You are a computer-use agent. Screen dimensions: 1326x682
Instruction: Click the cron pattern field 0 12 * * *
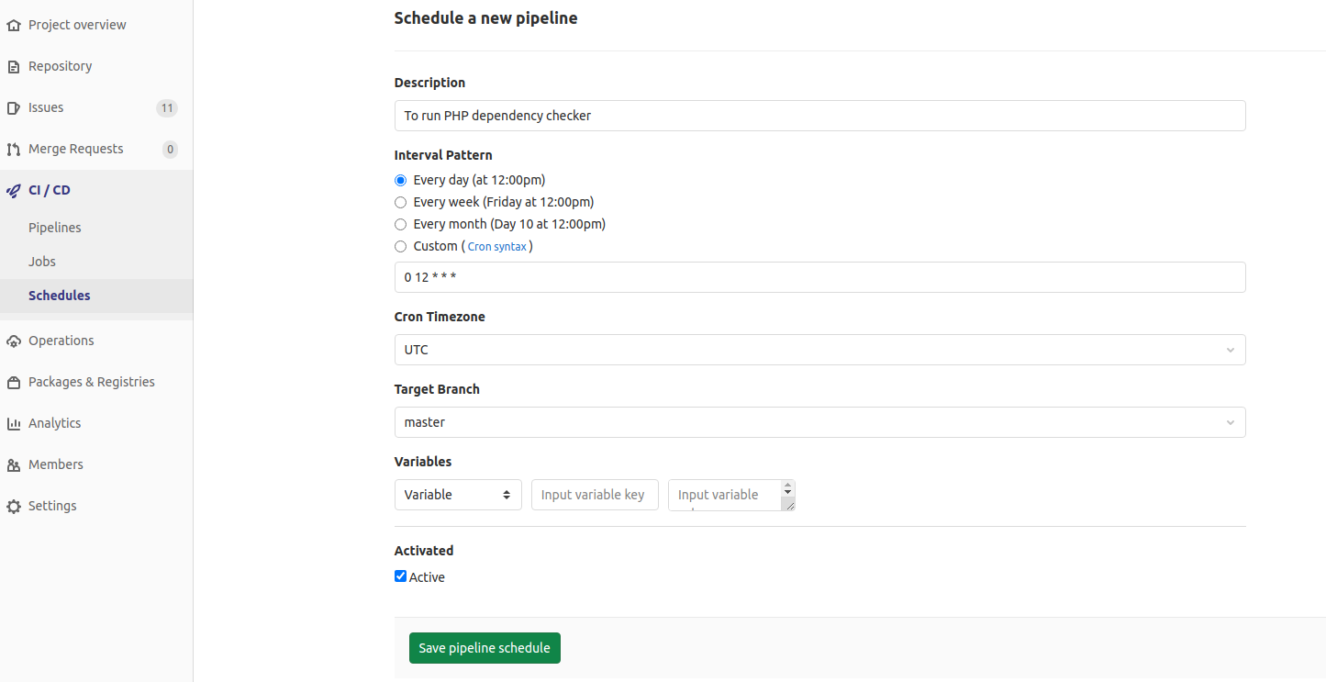tap(819, 277)
